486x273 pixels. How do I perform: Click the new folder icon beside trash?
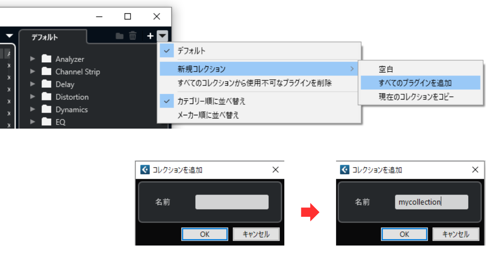119,36
